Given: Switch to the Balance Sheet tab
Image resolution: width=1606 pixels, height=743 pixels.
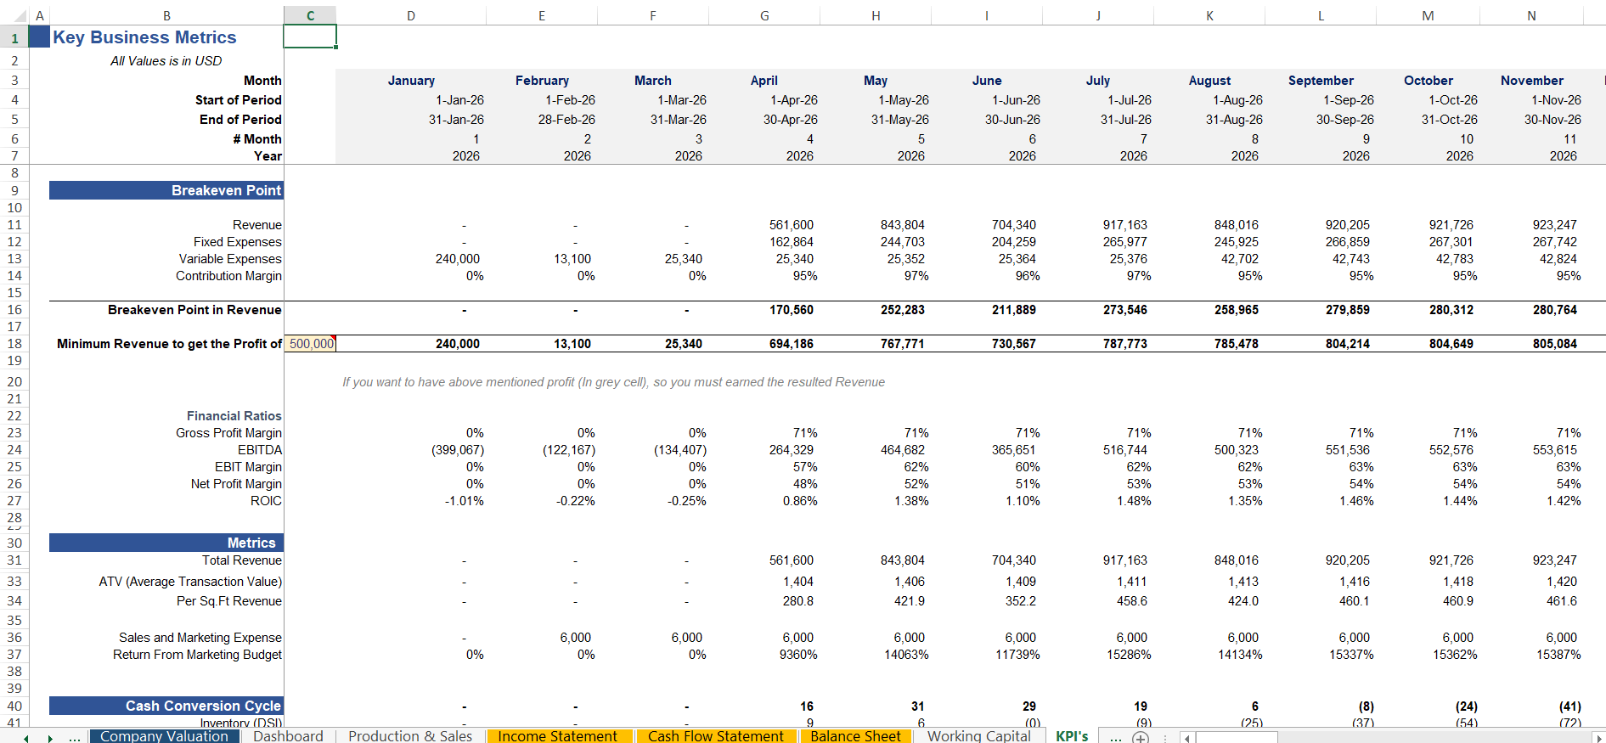Looking at the screenshot, I should [855, 736].
